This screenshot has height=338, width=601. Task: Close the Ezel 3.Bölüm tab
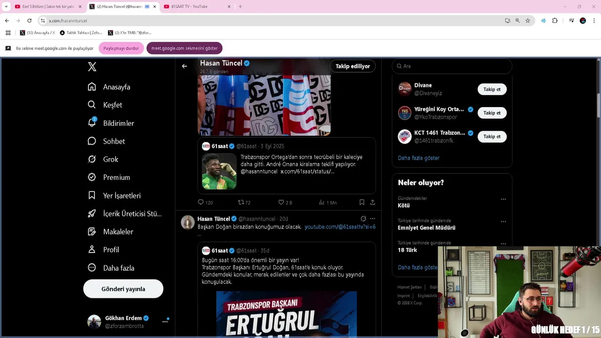point(80,7)
